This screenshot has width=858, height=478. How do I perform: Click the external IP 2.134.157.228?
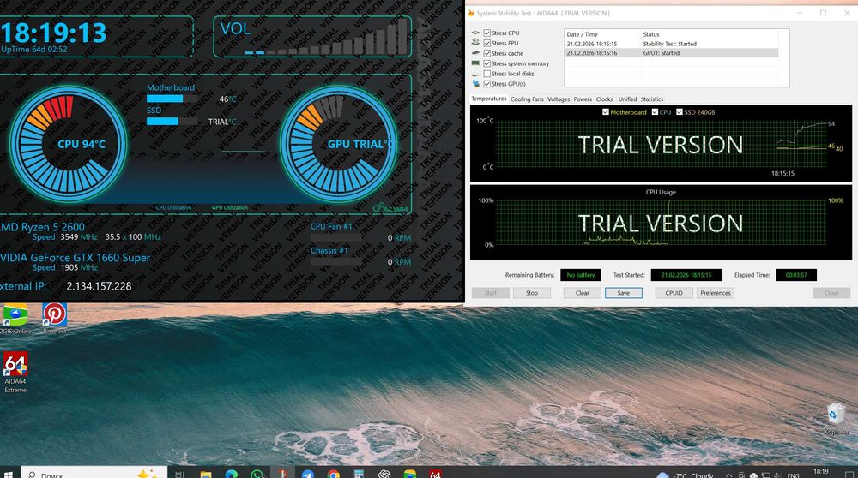99,286
